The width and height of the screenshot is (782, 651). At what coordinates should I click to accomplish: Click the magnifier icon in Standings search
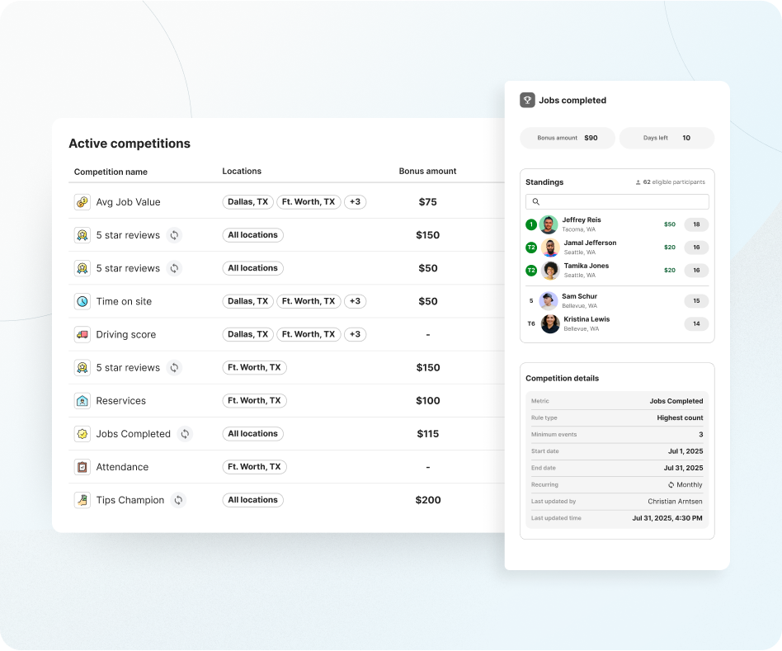[535, 201]
